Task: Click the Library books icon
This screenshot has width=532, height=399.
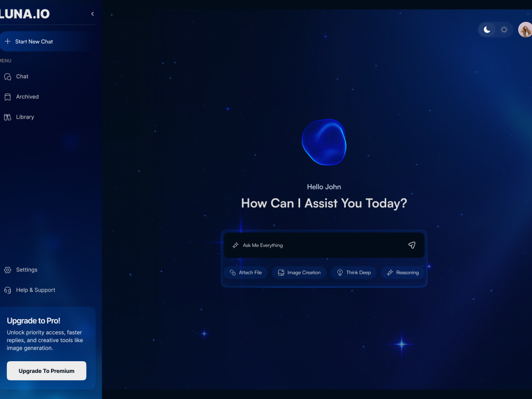Action: pyautogui.click(x=7, y=118)
